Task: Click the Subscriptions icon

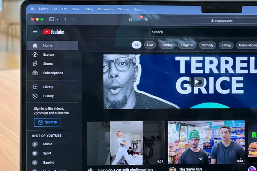Action: 35,73
